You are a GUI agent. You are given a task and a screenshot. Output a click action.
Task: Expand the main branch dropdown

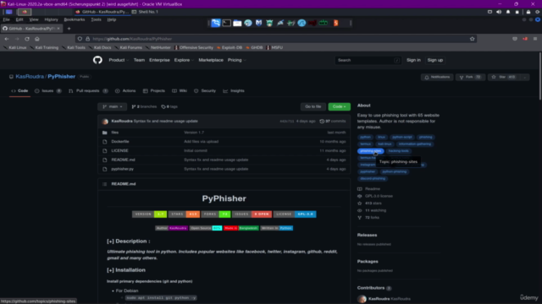[x=113, y=107]
